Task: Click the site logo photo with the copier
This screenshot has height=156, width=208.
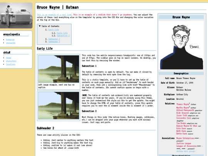Action: pos(16,15)
